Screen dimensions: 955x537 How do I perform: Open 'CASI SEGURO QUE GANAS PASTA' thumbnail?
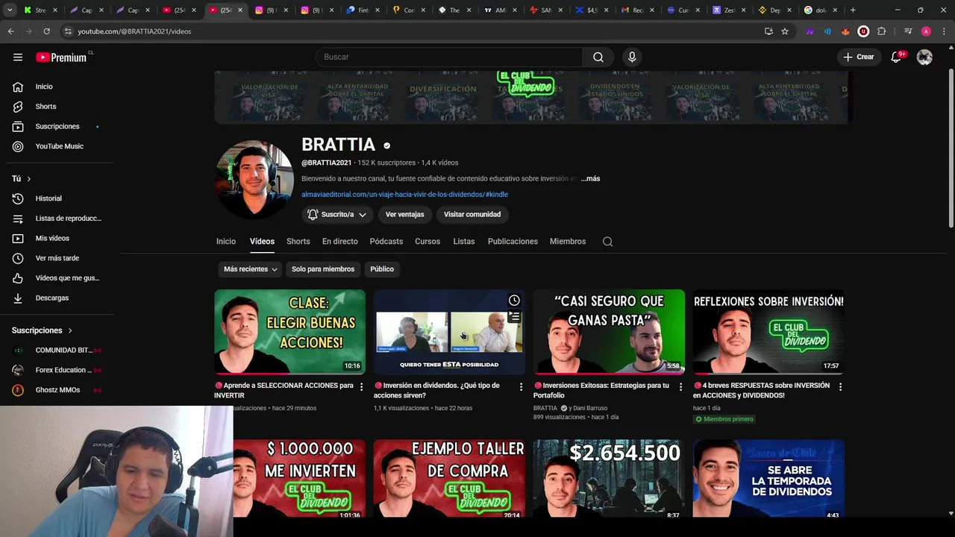point(609,332)
